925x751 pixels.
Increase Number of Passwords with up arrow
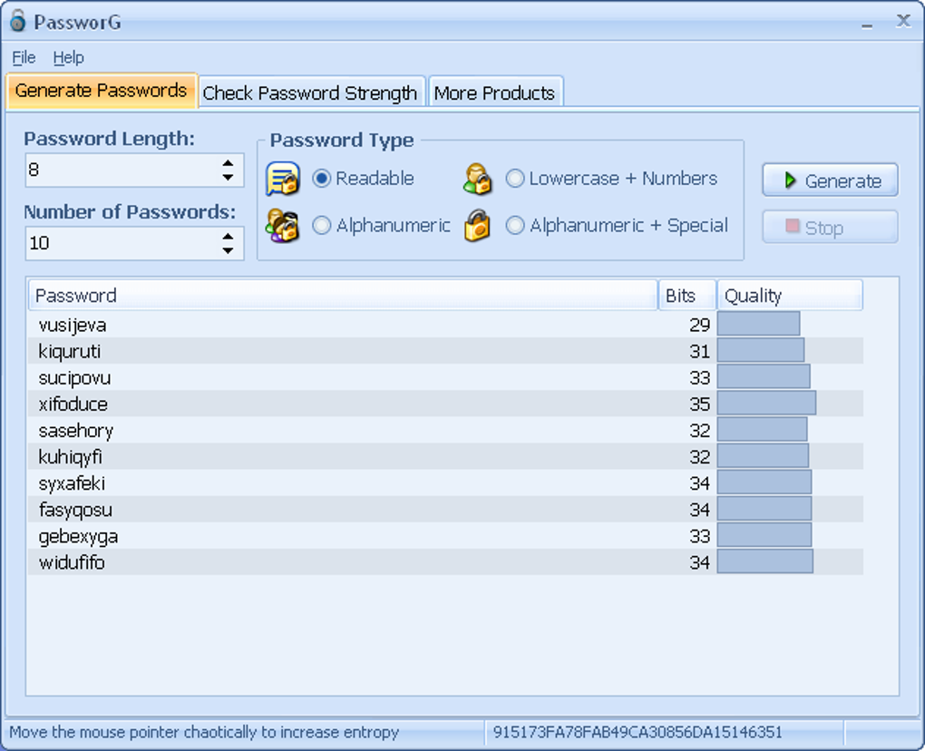click(x=228, y=237)
